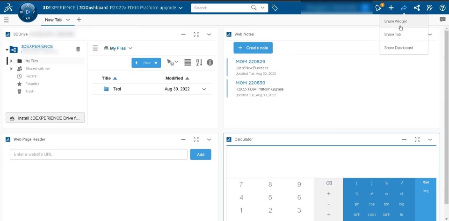Add a new dashboard tab with plus
Screen dimensions: 449x221
tap(79, 20)
